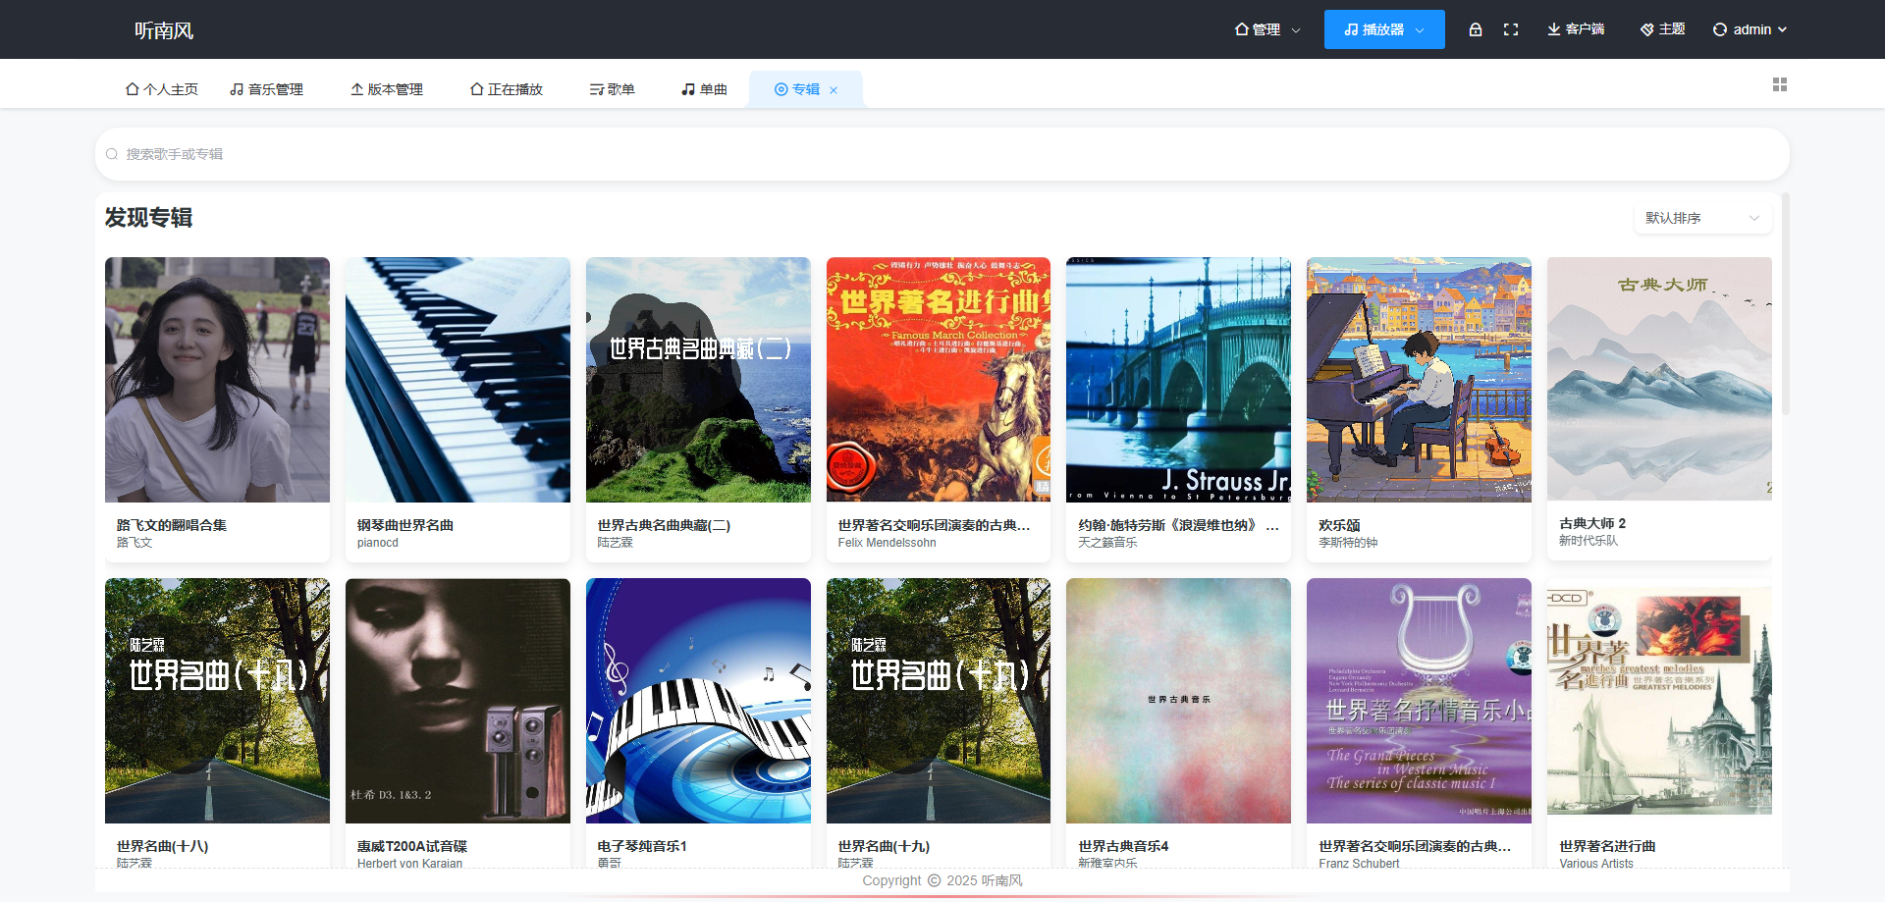Click the album title 惠威T200A试音碟
Viewport: 1885px width, 902px height.
point(412,846)
